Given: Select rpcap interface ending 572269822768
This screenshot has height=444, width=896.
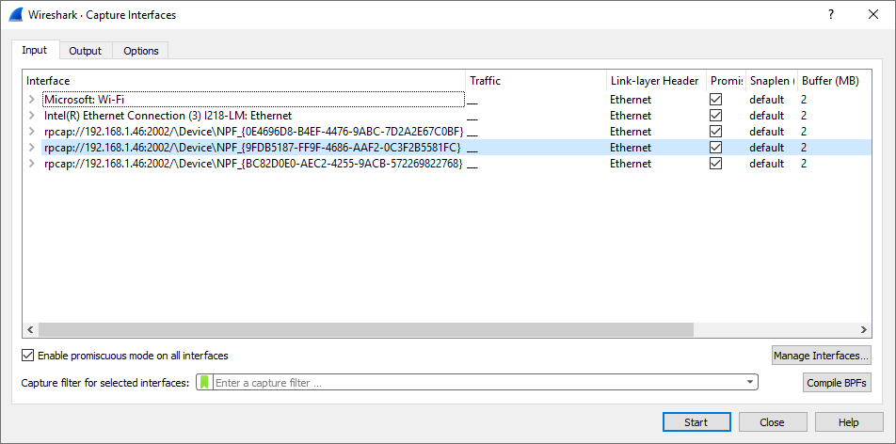Looking at the screenshot, I should (x=253, y=164).
